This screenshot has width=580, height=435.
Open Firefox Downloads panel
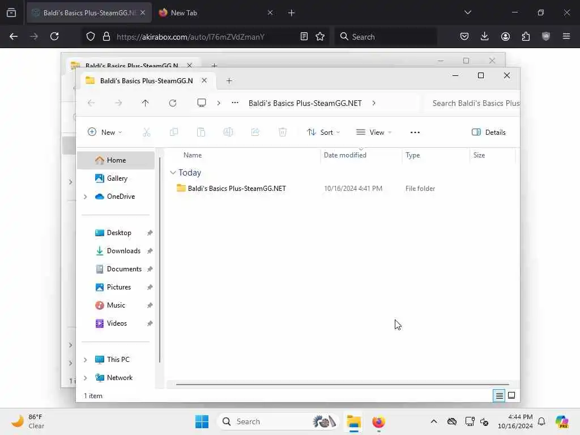[485, 36]
